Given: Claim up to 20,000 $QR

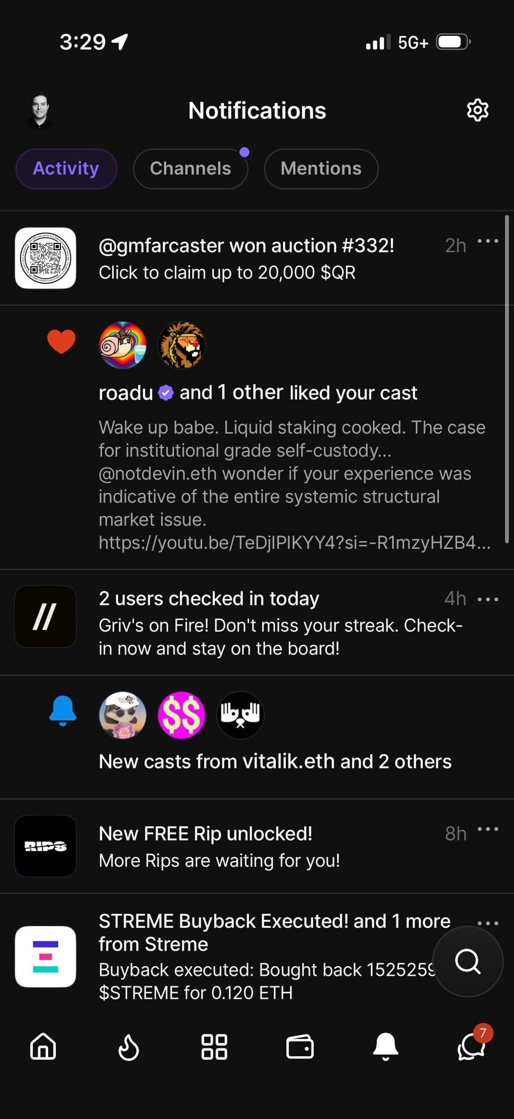Looking at the screenshot, I should (227, 272).
